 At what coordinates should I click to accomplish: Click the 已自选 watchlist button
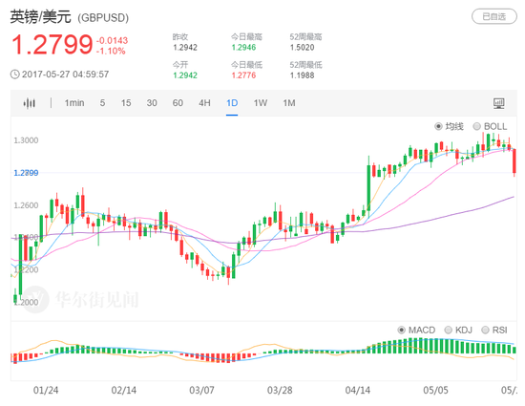[x=494, y=16]
